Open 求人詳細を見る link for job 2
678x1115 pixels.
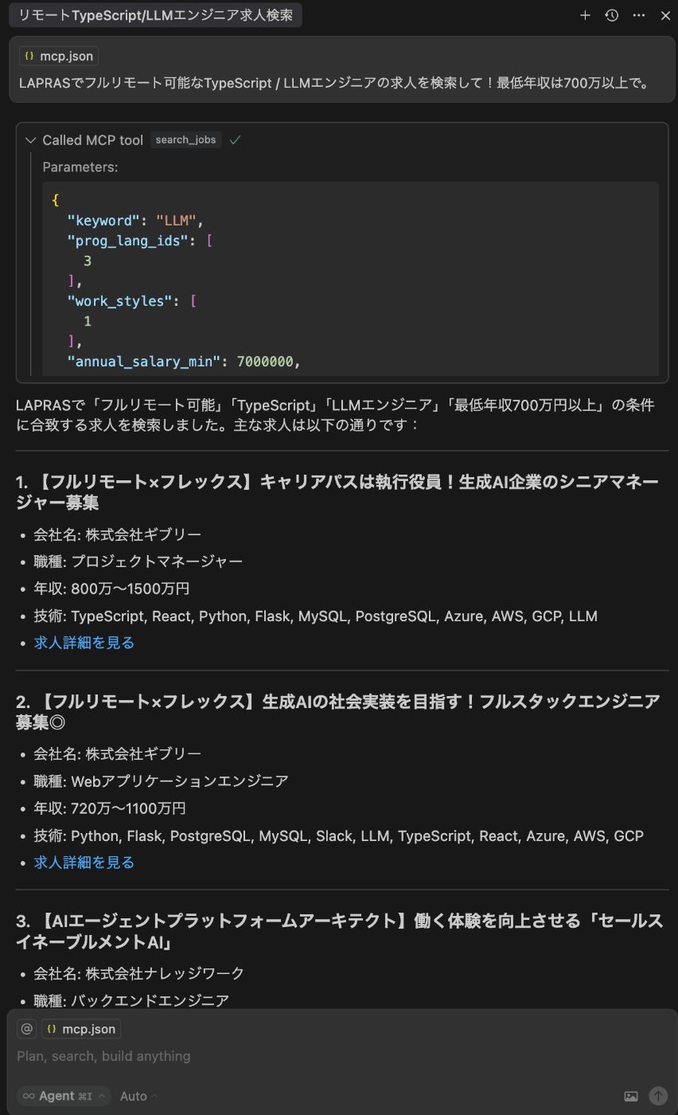click(84, 863)
